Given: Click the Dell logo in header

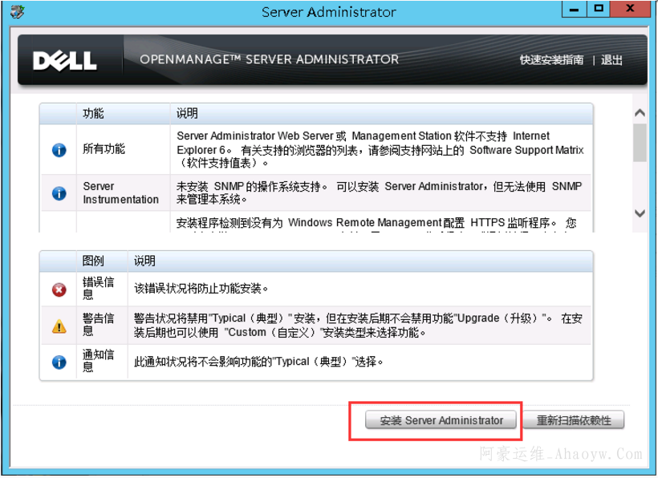Looking at the screenshot, I should (65, 61).
